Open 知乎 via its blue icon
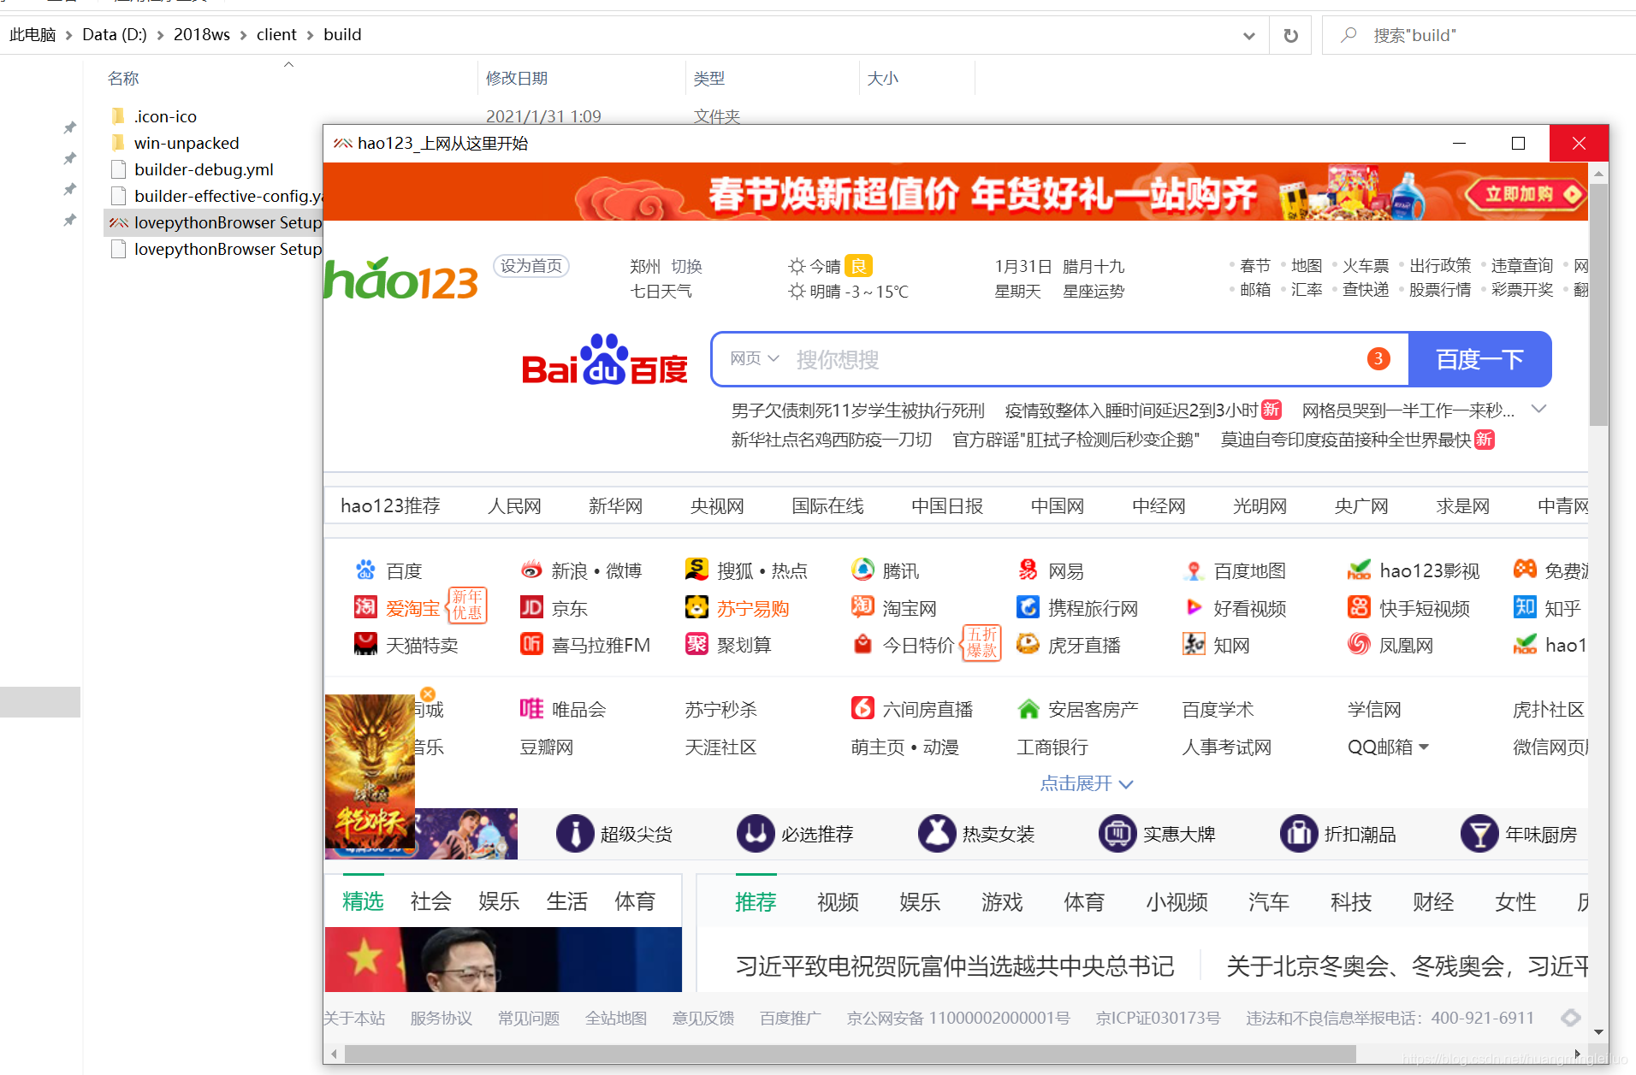 1524,607
